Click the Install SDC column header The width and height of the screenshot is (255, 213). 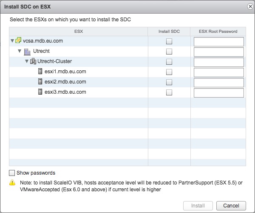click(x=169, y=31)
